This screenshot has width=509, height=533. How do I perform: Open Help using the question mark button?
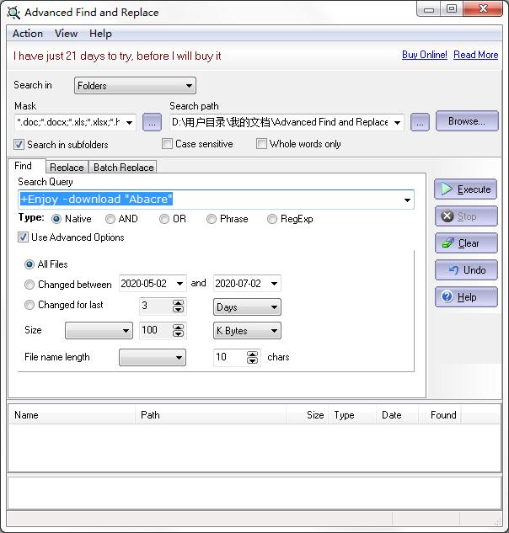click(465, 297)
